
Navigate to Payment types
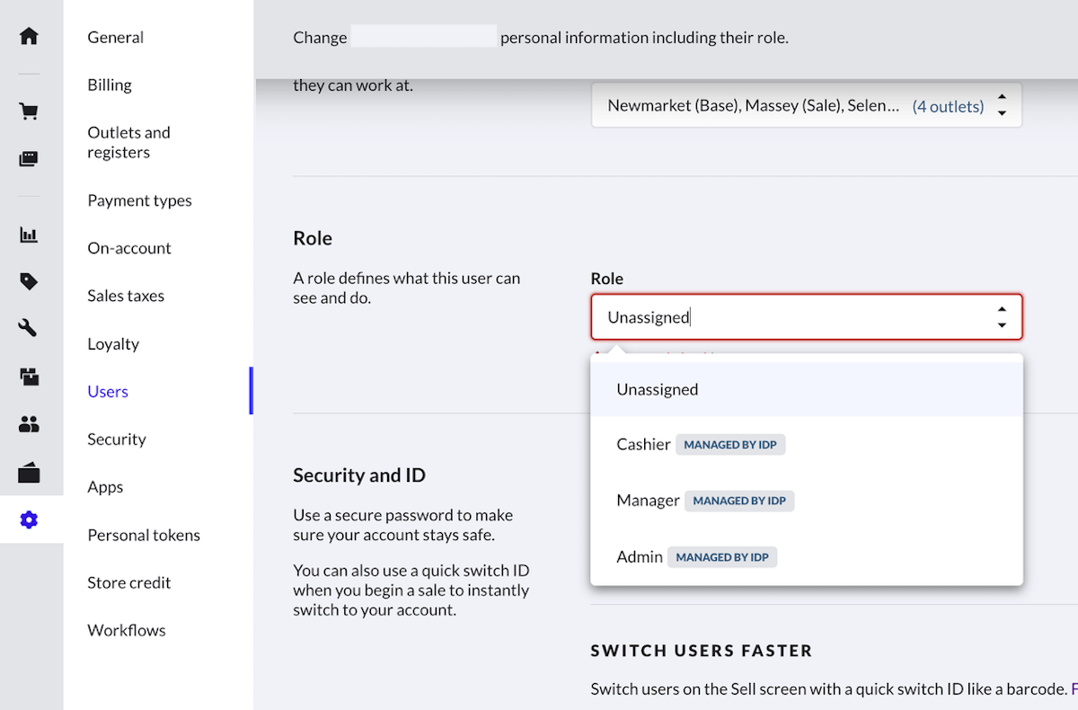click(x=139, y=200)
